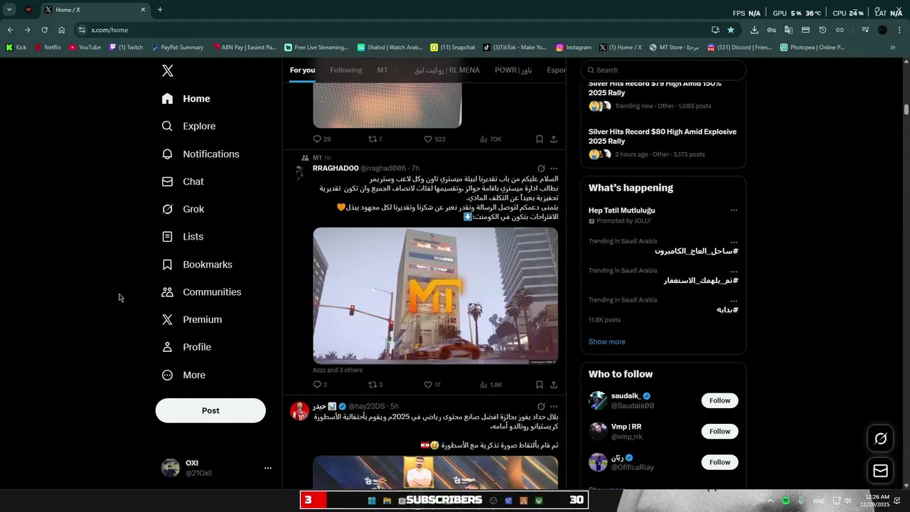Screen dimensions: 910x512
Task: Open options for تم_بلهمك_الاستغفار trend
Action: (x=734, y=271)
